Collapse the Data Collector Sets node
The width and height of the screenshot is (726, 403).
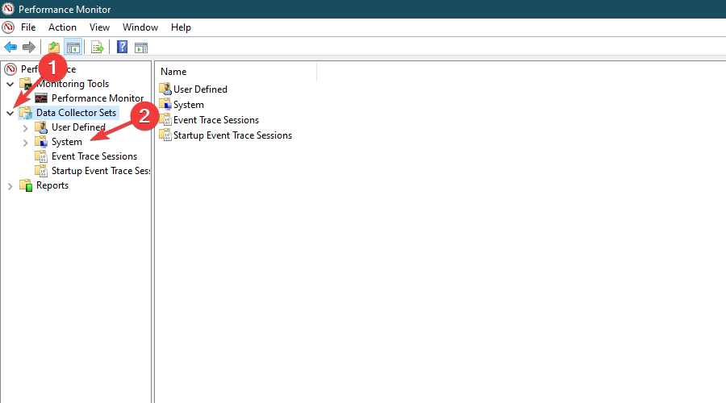[x=10, y=113]
